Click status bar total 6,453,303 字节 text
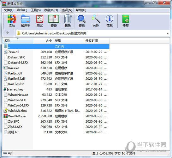Screen dimensions: 172x158 114,153
